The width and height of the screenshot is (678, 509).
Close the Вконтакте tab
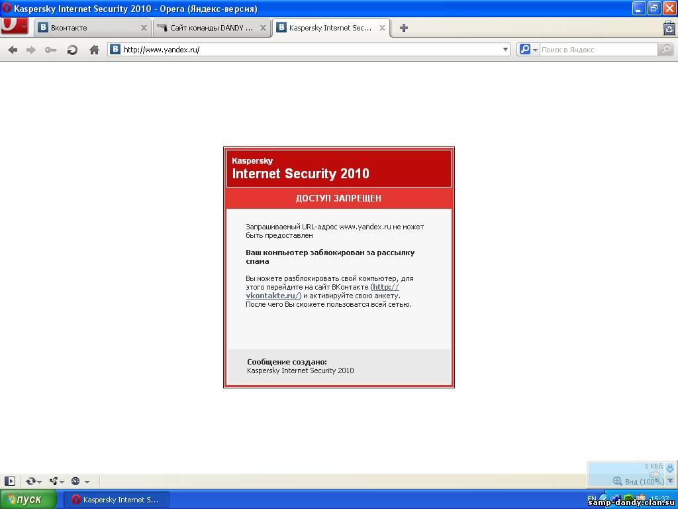(x=144, y=28)
